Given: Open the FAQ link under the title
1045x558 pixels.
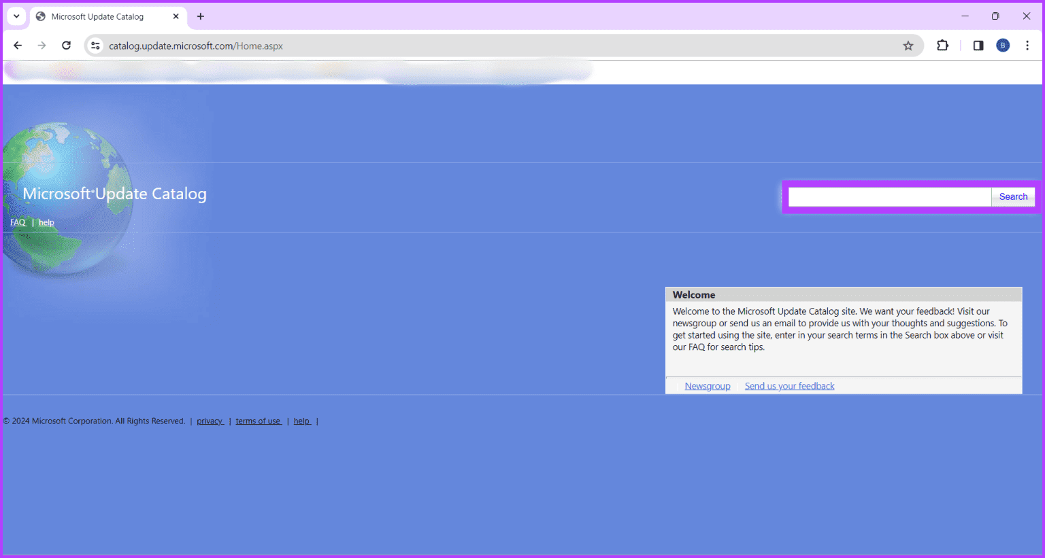Looking at the screenshot, I should pos(18,222).
